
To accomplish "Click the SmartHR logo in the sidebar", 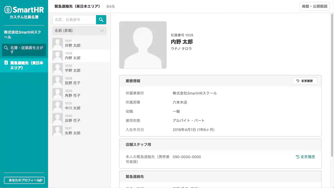I will click(24, 9).
